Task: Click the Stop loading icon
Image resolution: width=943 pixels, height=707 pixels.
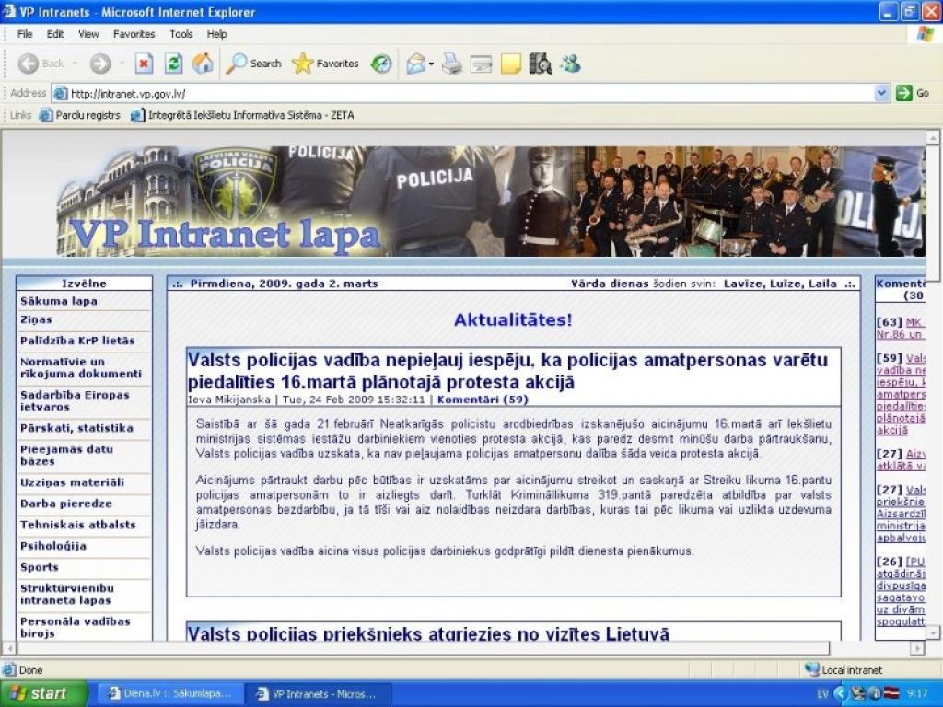Action: click(x=144, y=64)
